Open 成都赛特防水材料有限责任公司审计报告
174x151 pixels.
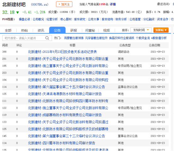coord(65,115)
